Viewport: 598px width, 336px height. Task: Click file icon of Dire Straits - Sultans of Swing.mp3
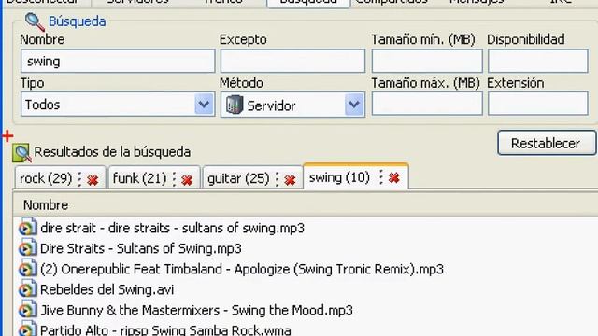(28, 247)
